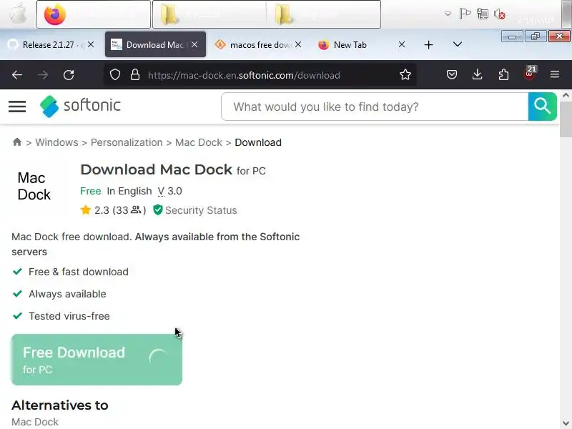The height and width of the screenshot is (429, 572).
Task: Open the tracking protection shield
Action: pos(115,75)
